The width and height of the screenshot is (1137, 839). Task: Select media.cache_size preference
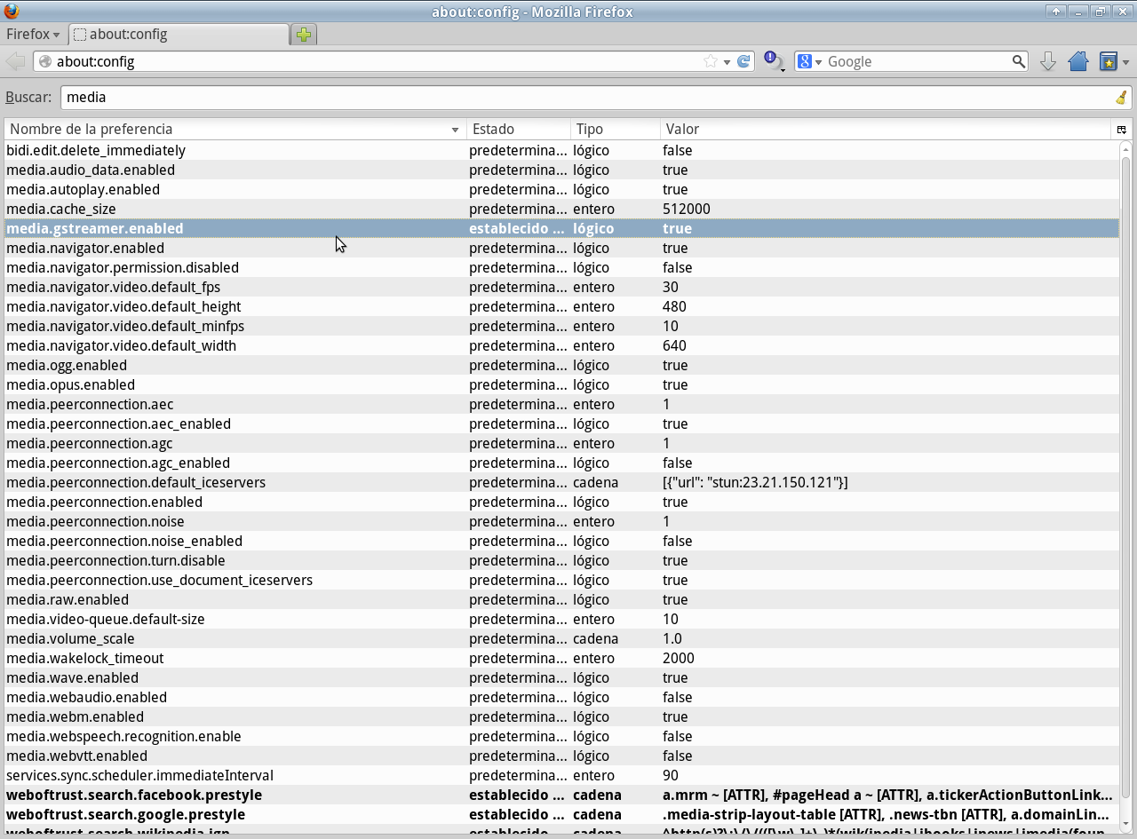pyautogui.click(x=561, y=209)
